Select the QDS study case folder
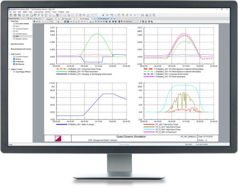This screenshot has height=189, width=238. (17, 37)
